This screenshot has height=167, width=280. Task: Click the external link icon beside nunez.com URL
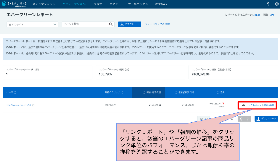[x=33, y=105]
